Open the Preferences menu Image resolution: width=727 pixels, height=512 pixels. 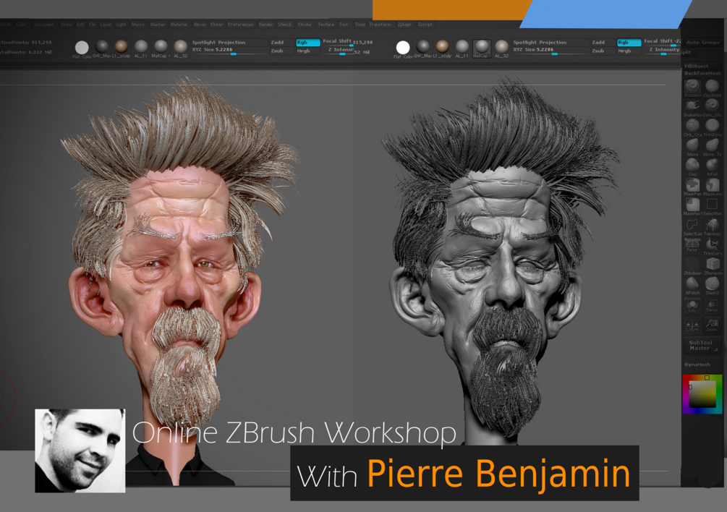(240, 25)
